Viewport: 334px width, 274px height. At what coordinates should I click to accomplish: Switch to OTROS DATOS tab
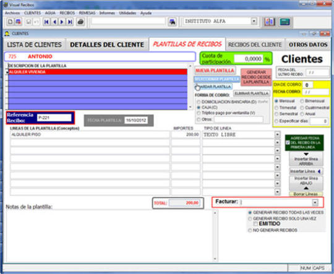pyautogui.click(x=308, y=45)
